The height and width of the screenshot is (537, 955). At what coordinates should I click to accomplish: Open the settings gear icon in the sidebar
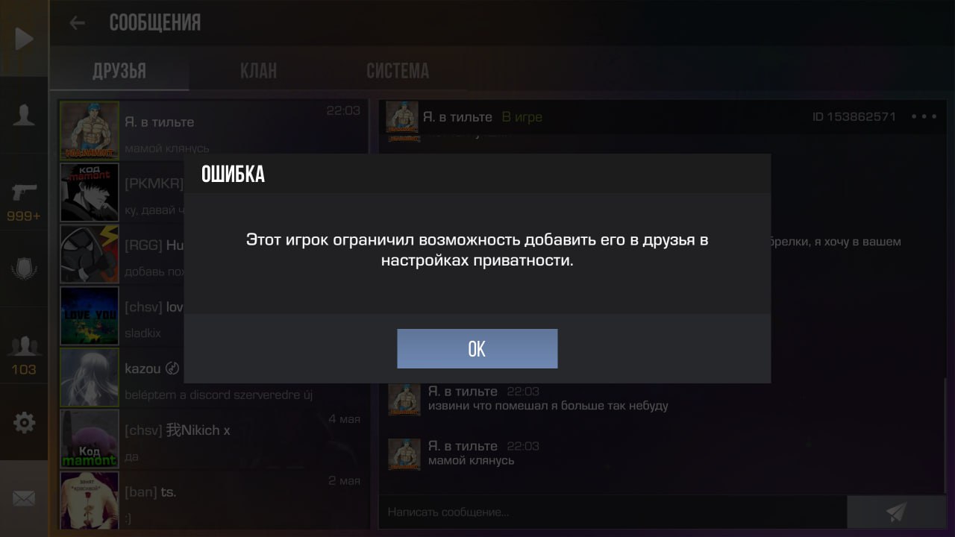click(x=24, y=423)
